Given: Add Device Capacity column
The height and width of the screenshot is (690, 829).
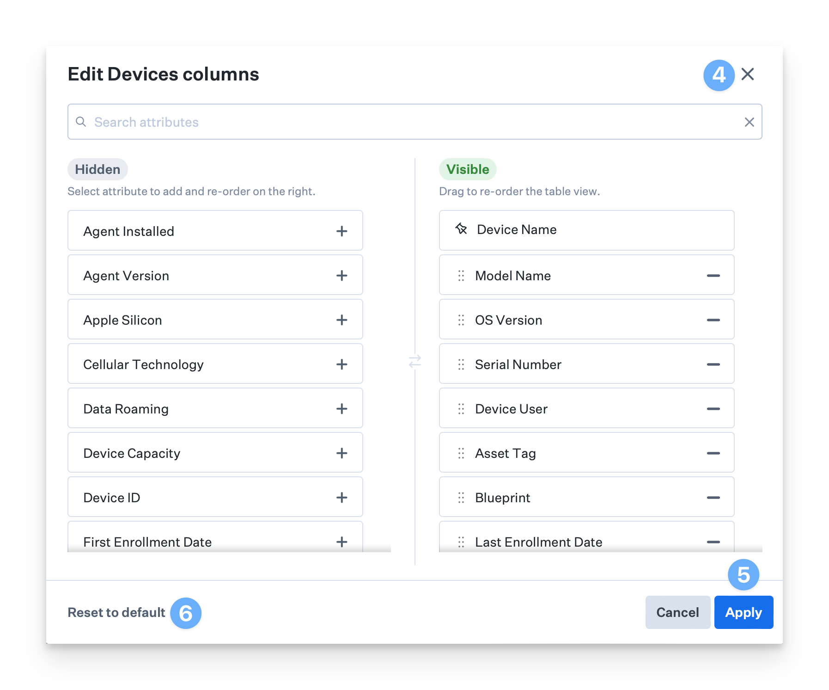Looking at the screenshot, I should 341,453.
